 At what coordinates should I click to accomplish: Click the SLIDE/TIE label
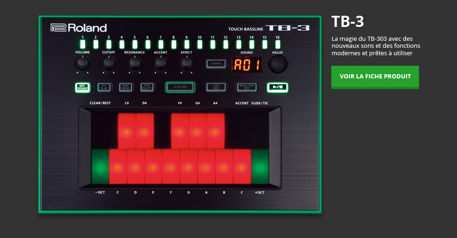coord(259,103)
